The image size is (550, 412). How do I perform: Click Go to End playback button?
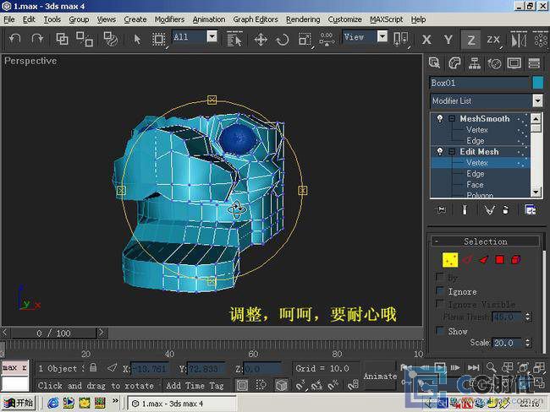point(473,367)
